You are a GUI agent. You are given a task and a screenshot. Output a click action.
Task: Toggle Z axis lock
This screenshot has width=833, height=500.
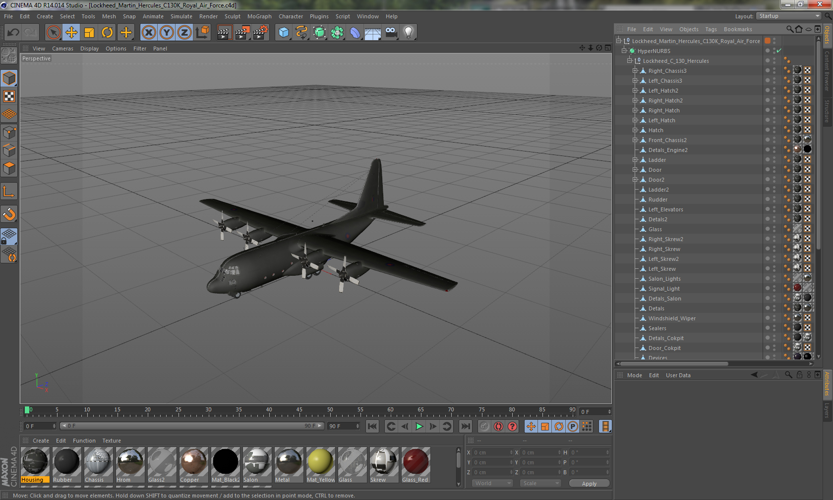(x=184, y=33)
